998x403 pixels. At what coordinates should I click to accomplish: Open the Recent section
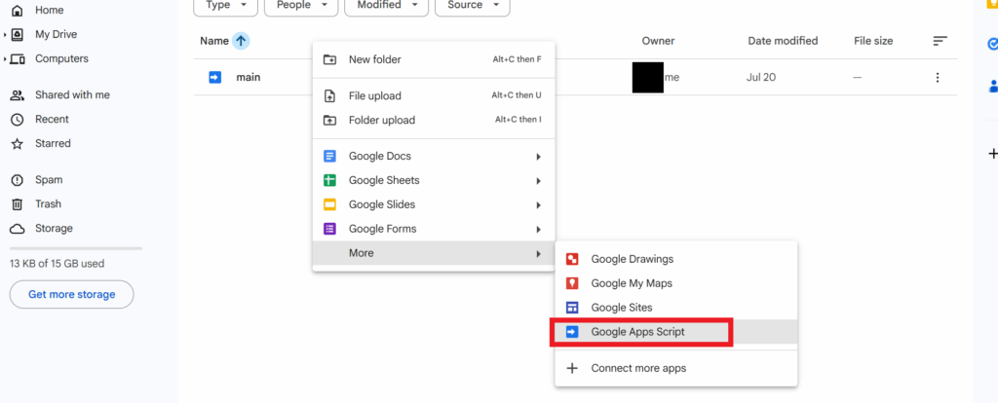(x=52, y=119)
